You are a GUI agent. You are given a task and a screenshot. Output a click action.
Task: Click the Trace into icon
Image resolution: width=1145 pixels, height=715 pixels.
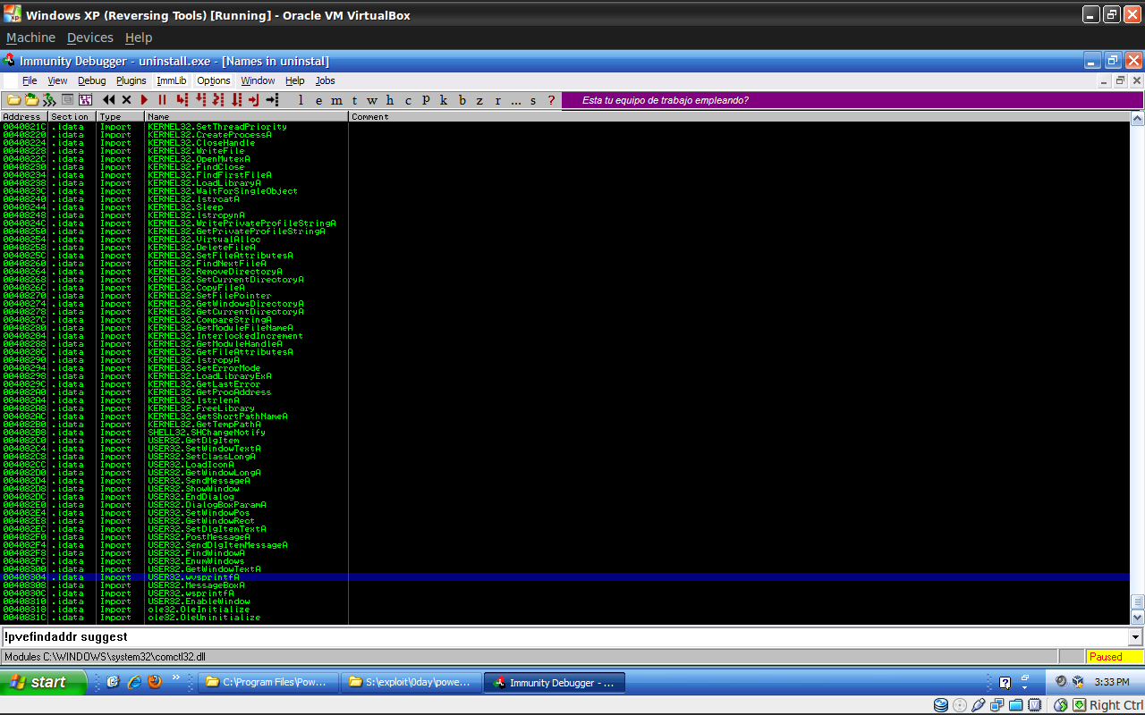click(218, 100)
